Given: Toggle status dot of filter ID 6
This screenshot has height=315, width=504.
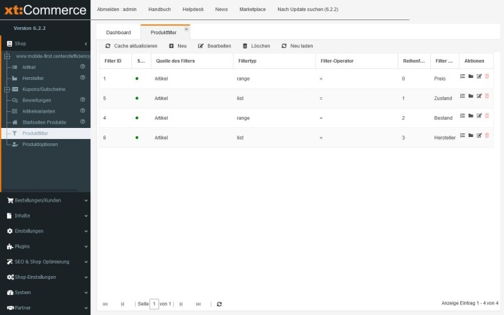Looking at the screenshot, I should [x=137, y=138].
